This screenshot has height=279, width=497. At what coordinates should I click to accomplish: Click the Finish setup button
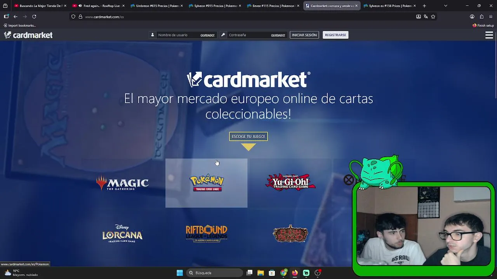(x=483, y=26)
